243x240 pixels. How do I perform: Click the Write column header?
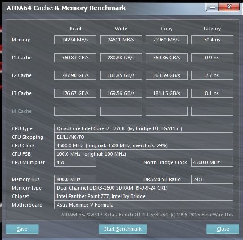click(121, 29)
